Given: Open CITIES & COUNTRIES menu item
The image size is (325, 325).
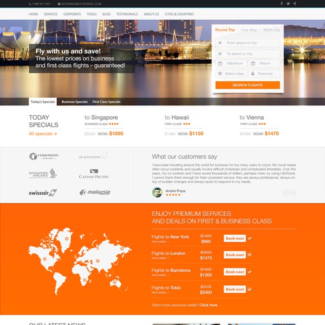Looking at the screenshot, I should (x=179, y=14).
